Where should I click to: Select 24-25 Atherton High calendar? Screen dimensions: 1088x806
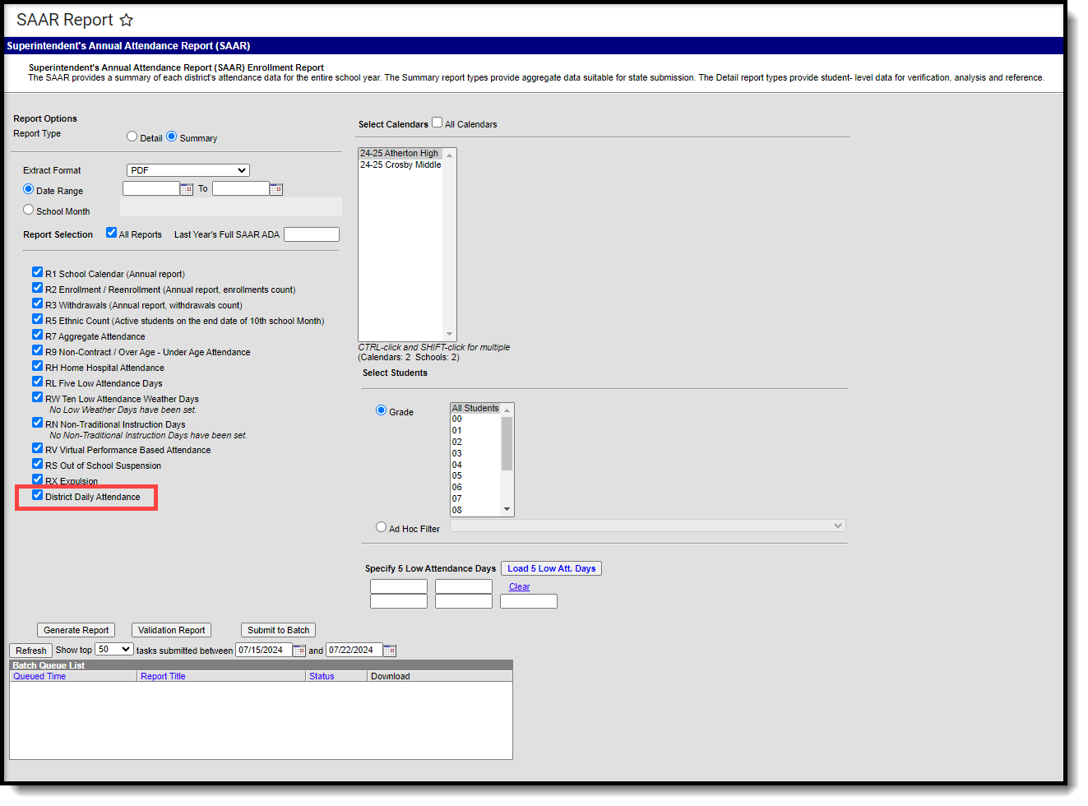click(x=400, y=154)
